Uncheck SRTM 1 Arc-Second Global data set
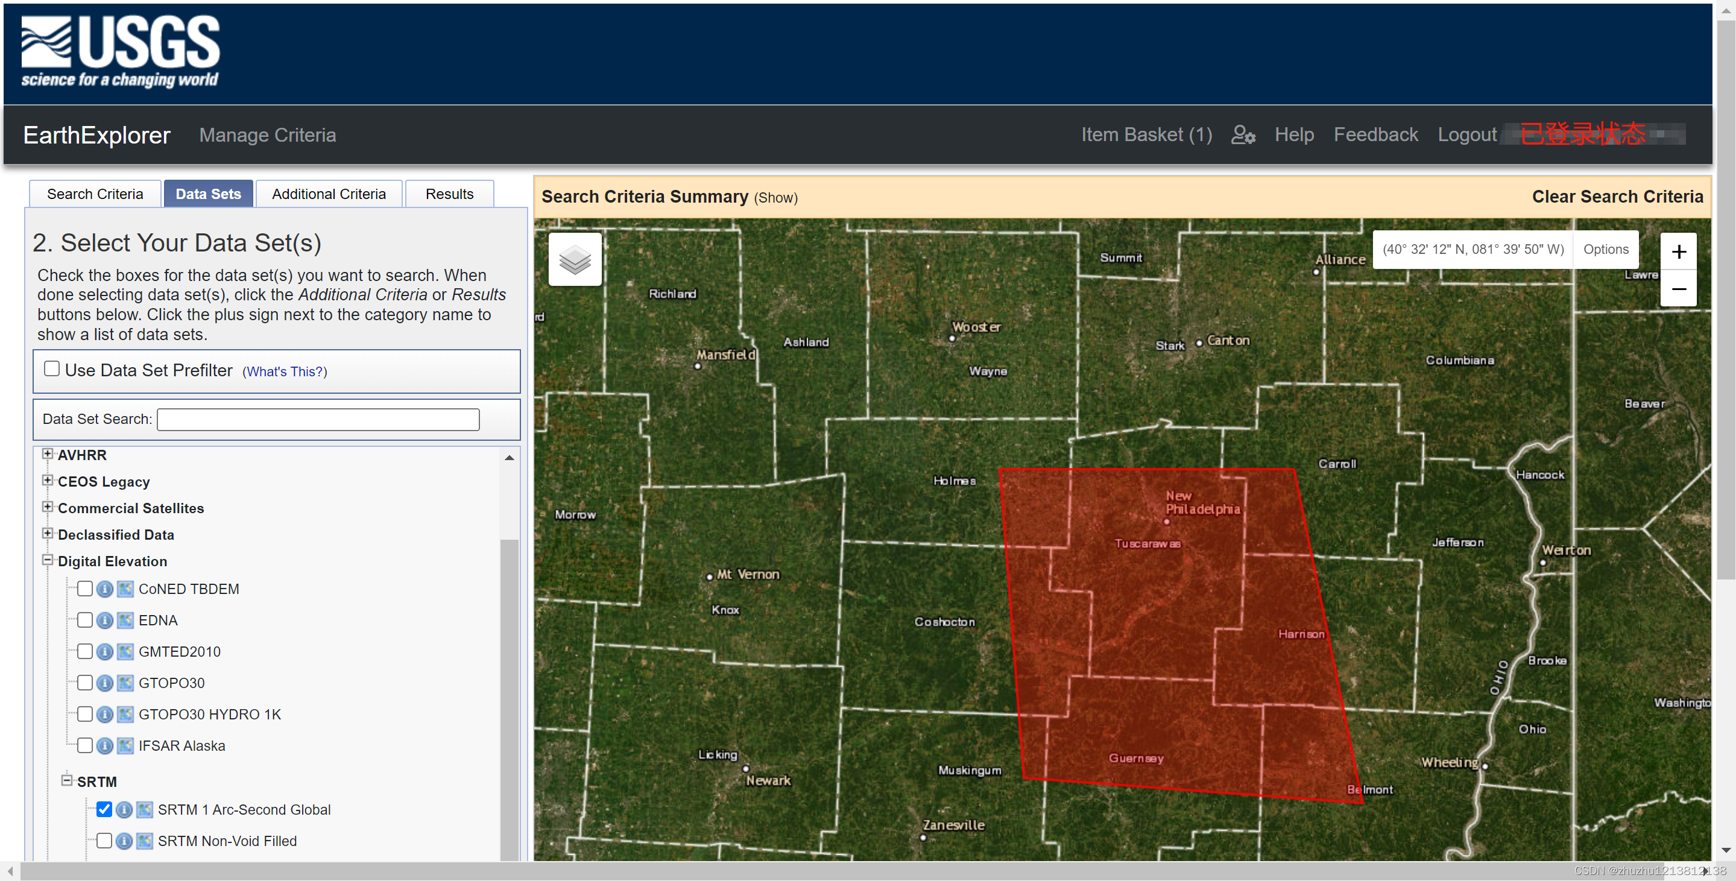Image resolution: width=1736 pixels, height=881 pixels. (104, 809)
